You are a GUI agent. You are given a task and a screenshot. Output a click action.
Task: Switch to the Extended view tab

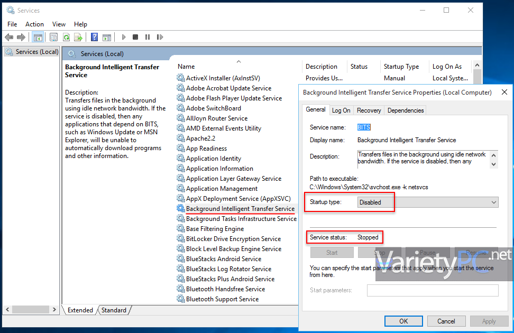tap(80, 310)
